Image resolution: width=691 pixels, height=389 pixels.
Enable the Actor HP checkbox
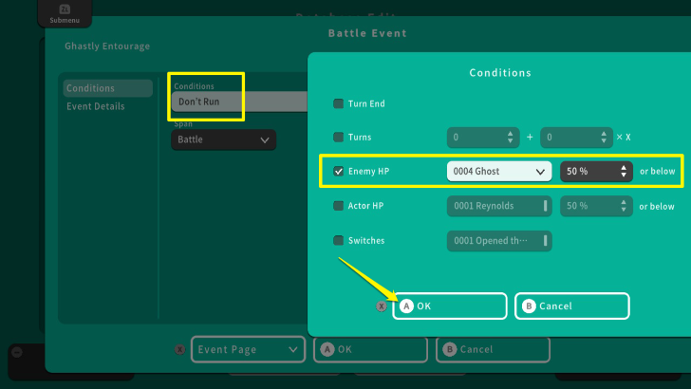click(x=339, y=206)
